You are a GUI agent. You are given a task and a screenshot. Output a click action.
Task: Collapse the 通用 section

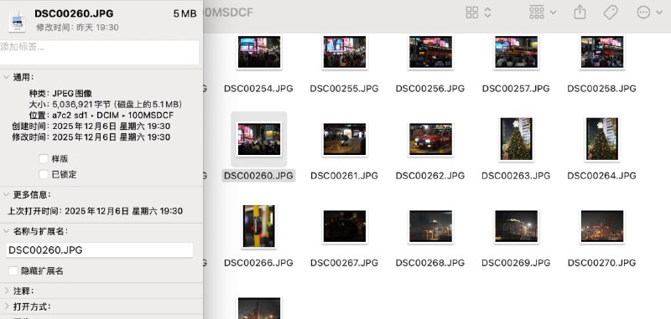point(6,77)
